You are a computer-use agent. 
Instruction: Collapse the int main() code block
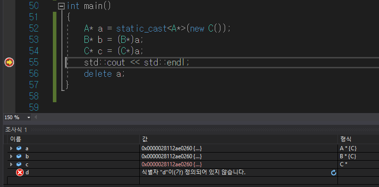pos(61,6)
